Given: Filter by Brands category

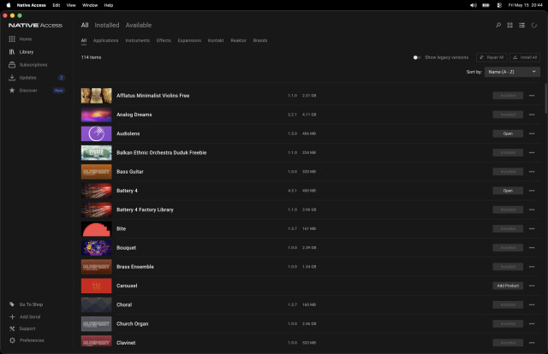Looking at the screenshot, I should click(260, 40).
